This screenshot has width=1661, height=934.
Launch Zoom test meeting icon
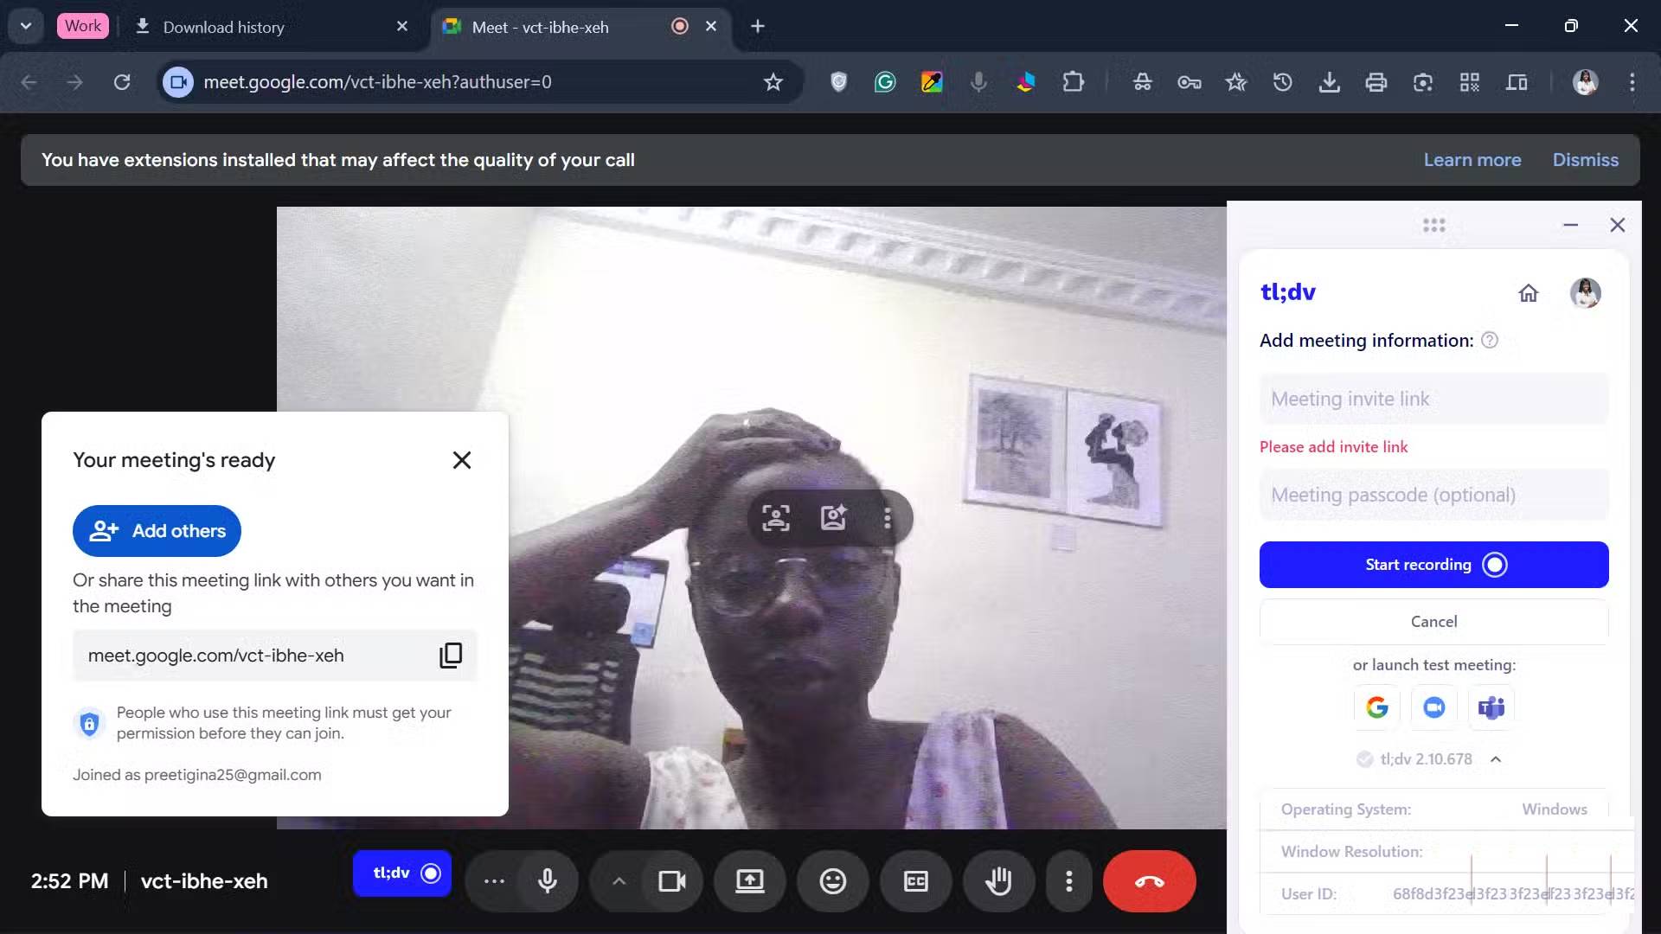[1433, 707]
